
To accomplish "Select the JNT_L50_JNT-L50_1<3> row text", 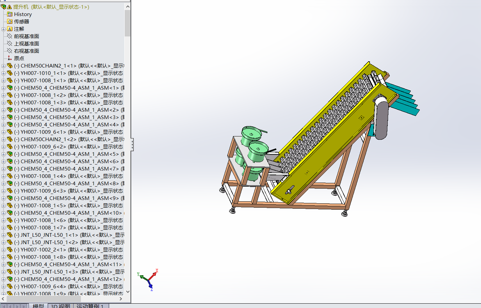I will tap(69, 272).
